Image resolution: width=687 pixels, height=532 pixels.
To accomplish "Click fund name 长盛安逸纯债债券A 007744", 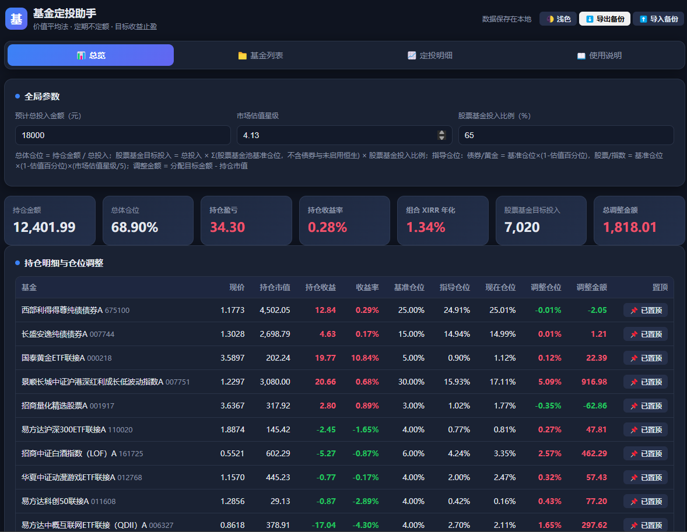I will 68,334.
